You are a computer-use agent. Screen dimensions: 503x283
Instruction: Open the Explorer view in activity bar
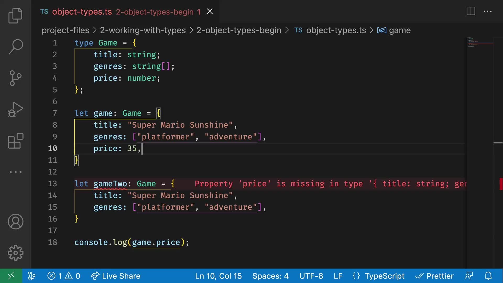[x=15, y=15]
